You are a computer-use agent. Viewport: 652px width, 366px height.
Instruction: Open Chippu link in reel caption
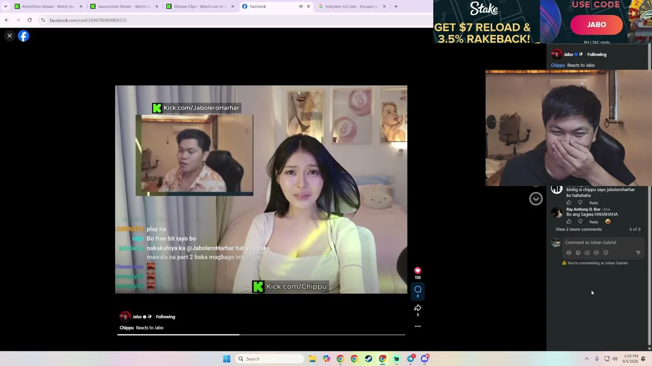(126, 328)
